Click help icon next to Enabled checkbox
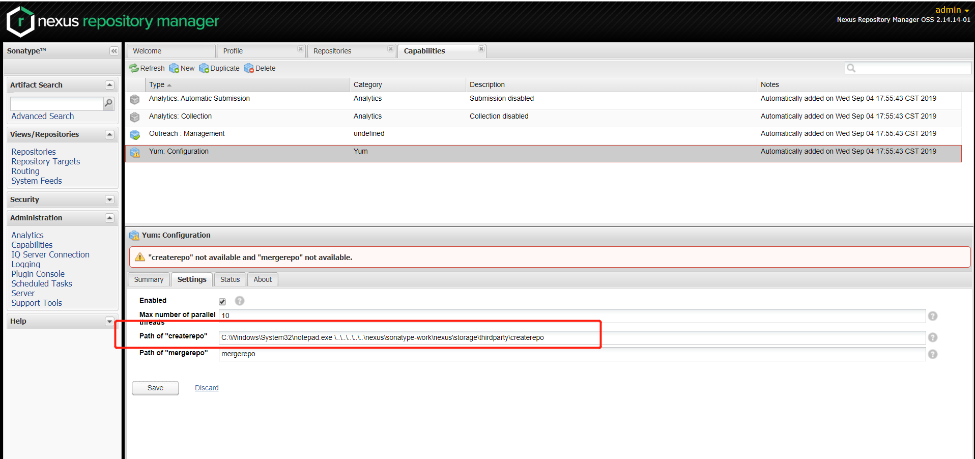 (x=240, y=301)
